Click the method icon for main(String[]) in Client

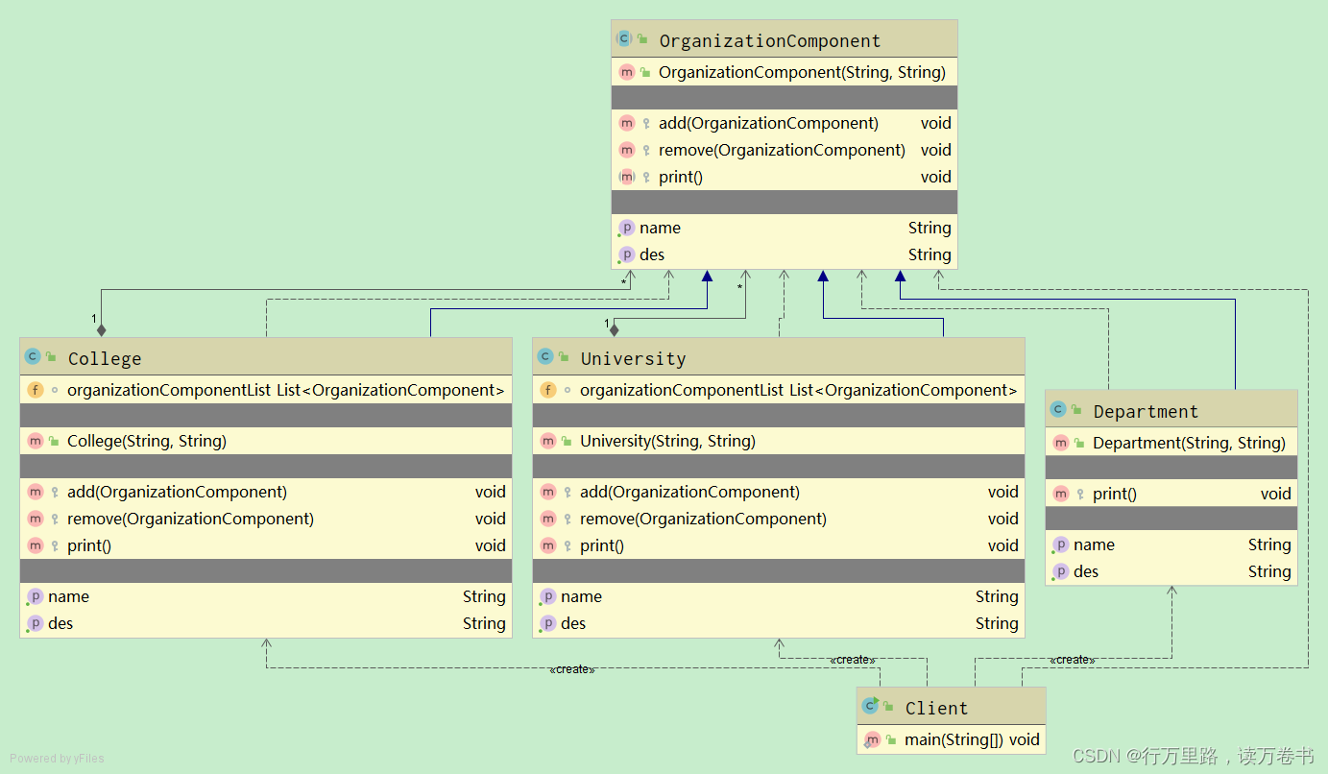pyautogui.click(x=872, y=739)
